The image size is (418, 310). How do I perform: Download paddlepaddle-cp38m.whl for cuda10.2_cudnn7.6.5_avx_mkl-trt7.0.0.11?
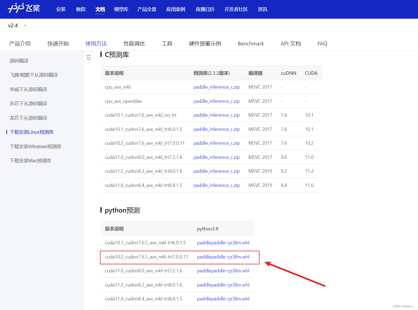click(x=223, y=257)
